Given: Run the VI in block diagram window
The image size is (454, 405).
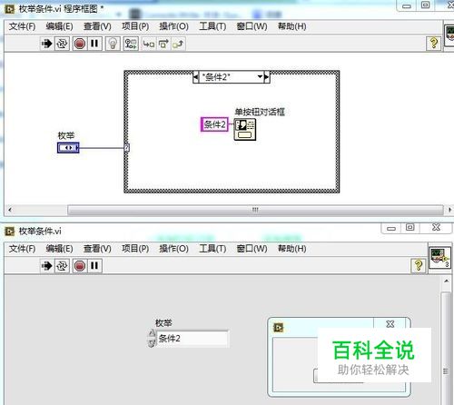Looking at the screenshot, I should [x=46, y=44].
